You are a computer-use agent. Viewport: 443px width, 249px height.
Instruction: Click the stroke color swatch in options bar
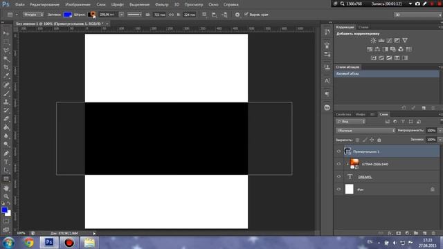point(91,15)
